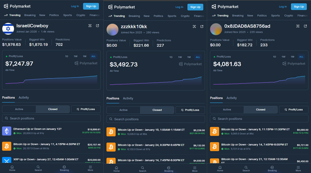
Task: Toggle the Profit/Loss sort on zzzkkk10kk's positions
Action: (x=190, y=110)
